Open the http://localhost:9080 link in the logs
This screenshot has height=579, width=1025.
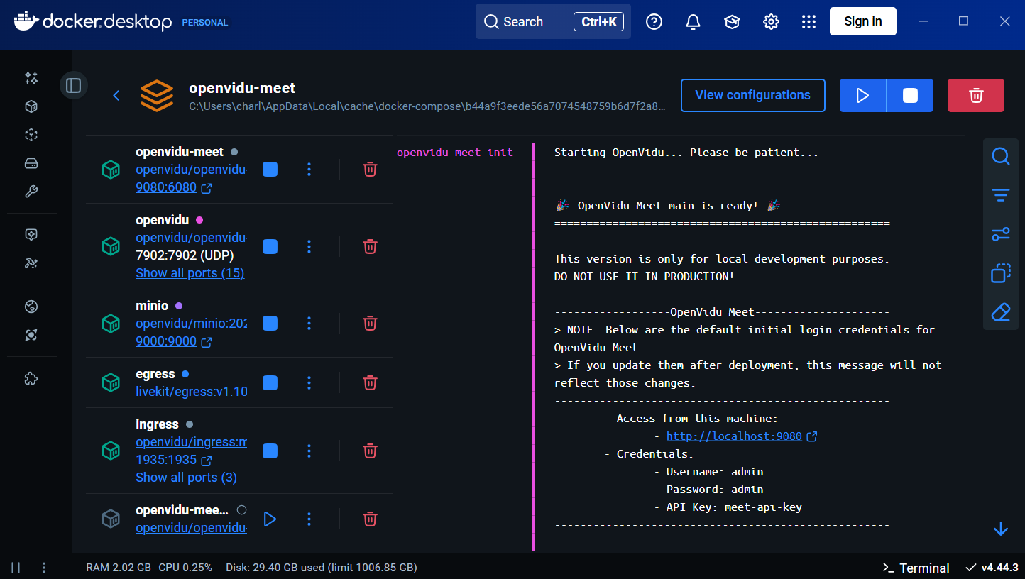click(x=734, y=436)
